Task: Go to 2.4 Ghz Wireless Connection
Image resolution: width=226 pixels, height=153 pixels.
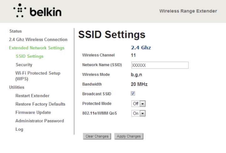Action: (38, 40)
